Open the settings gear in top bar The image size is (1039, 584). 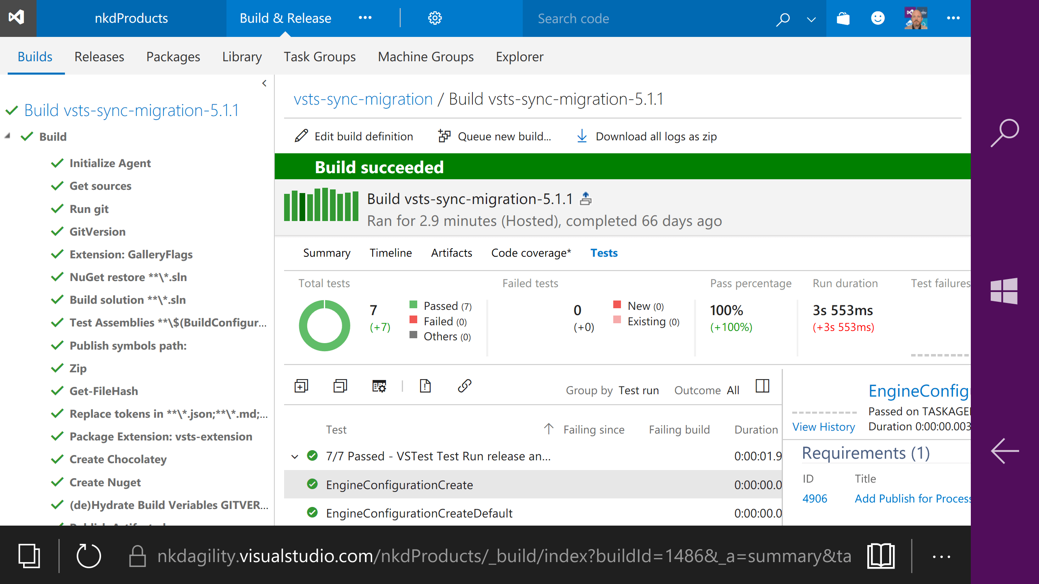[x=435, y=18]
